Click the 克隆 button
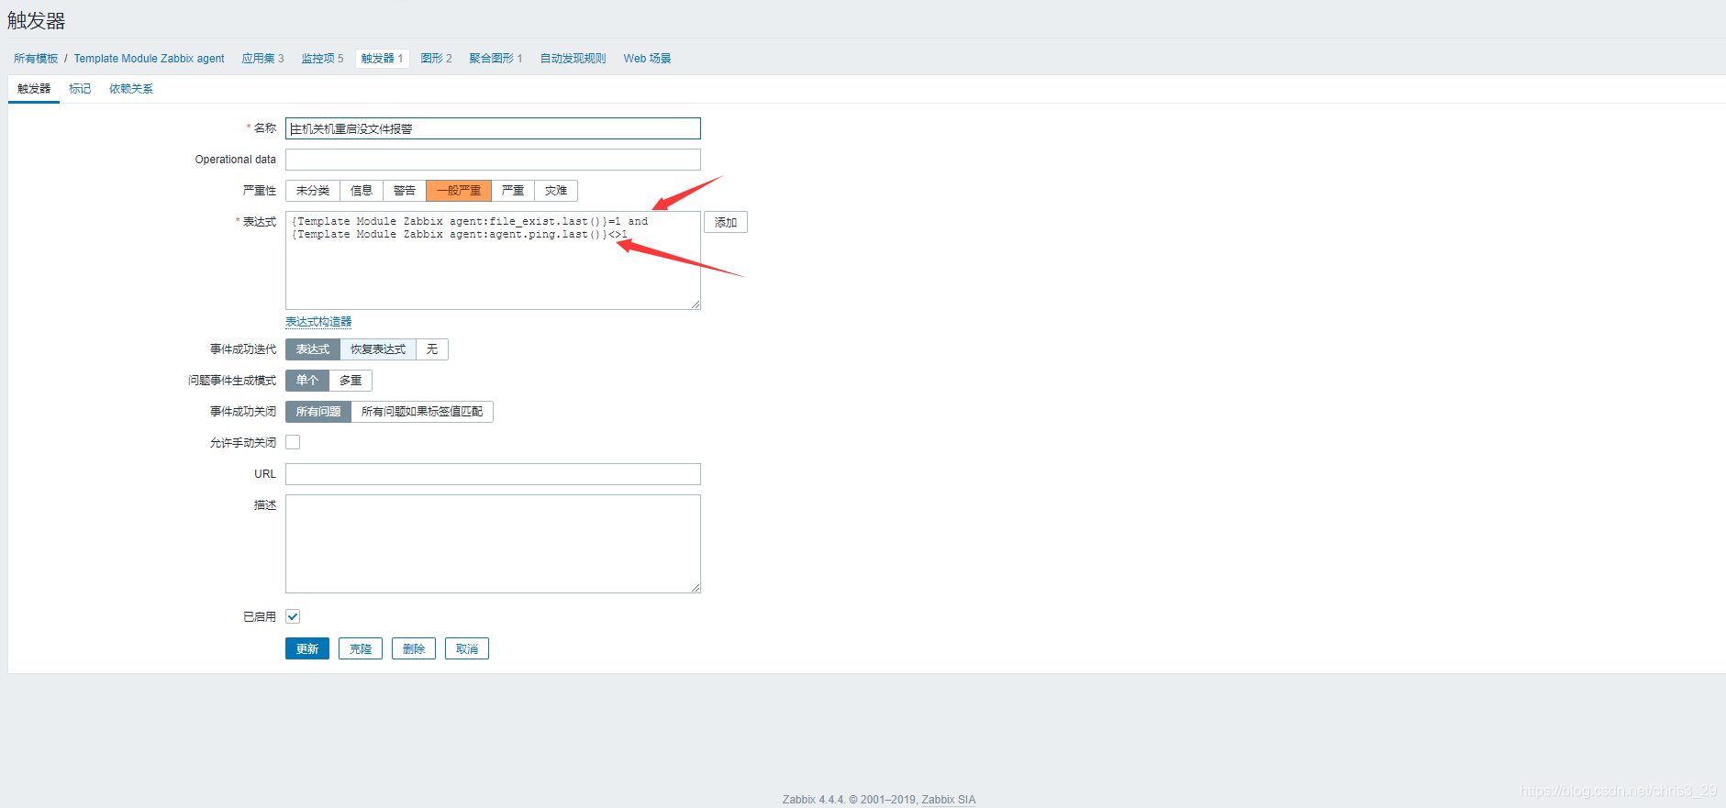This screenshot has height=808, width=1726. (x=361, y=648)
